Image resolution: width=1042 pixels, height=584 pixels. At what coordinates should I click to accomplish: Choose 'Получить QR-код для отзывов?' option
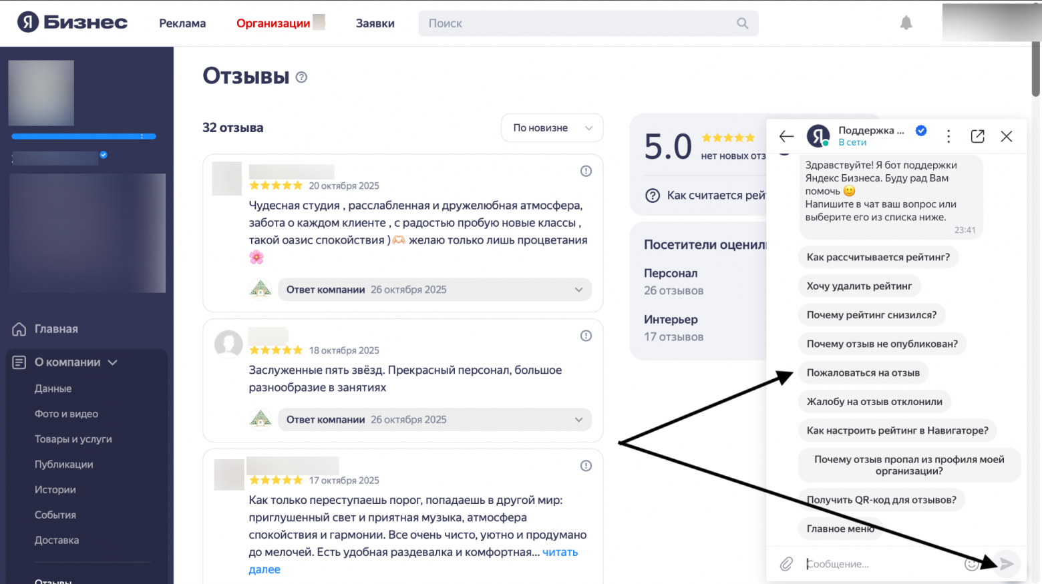click(x=882, y=500)
